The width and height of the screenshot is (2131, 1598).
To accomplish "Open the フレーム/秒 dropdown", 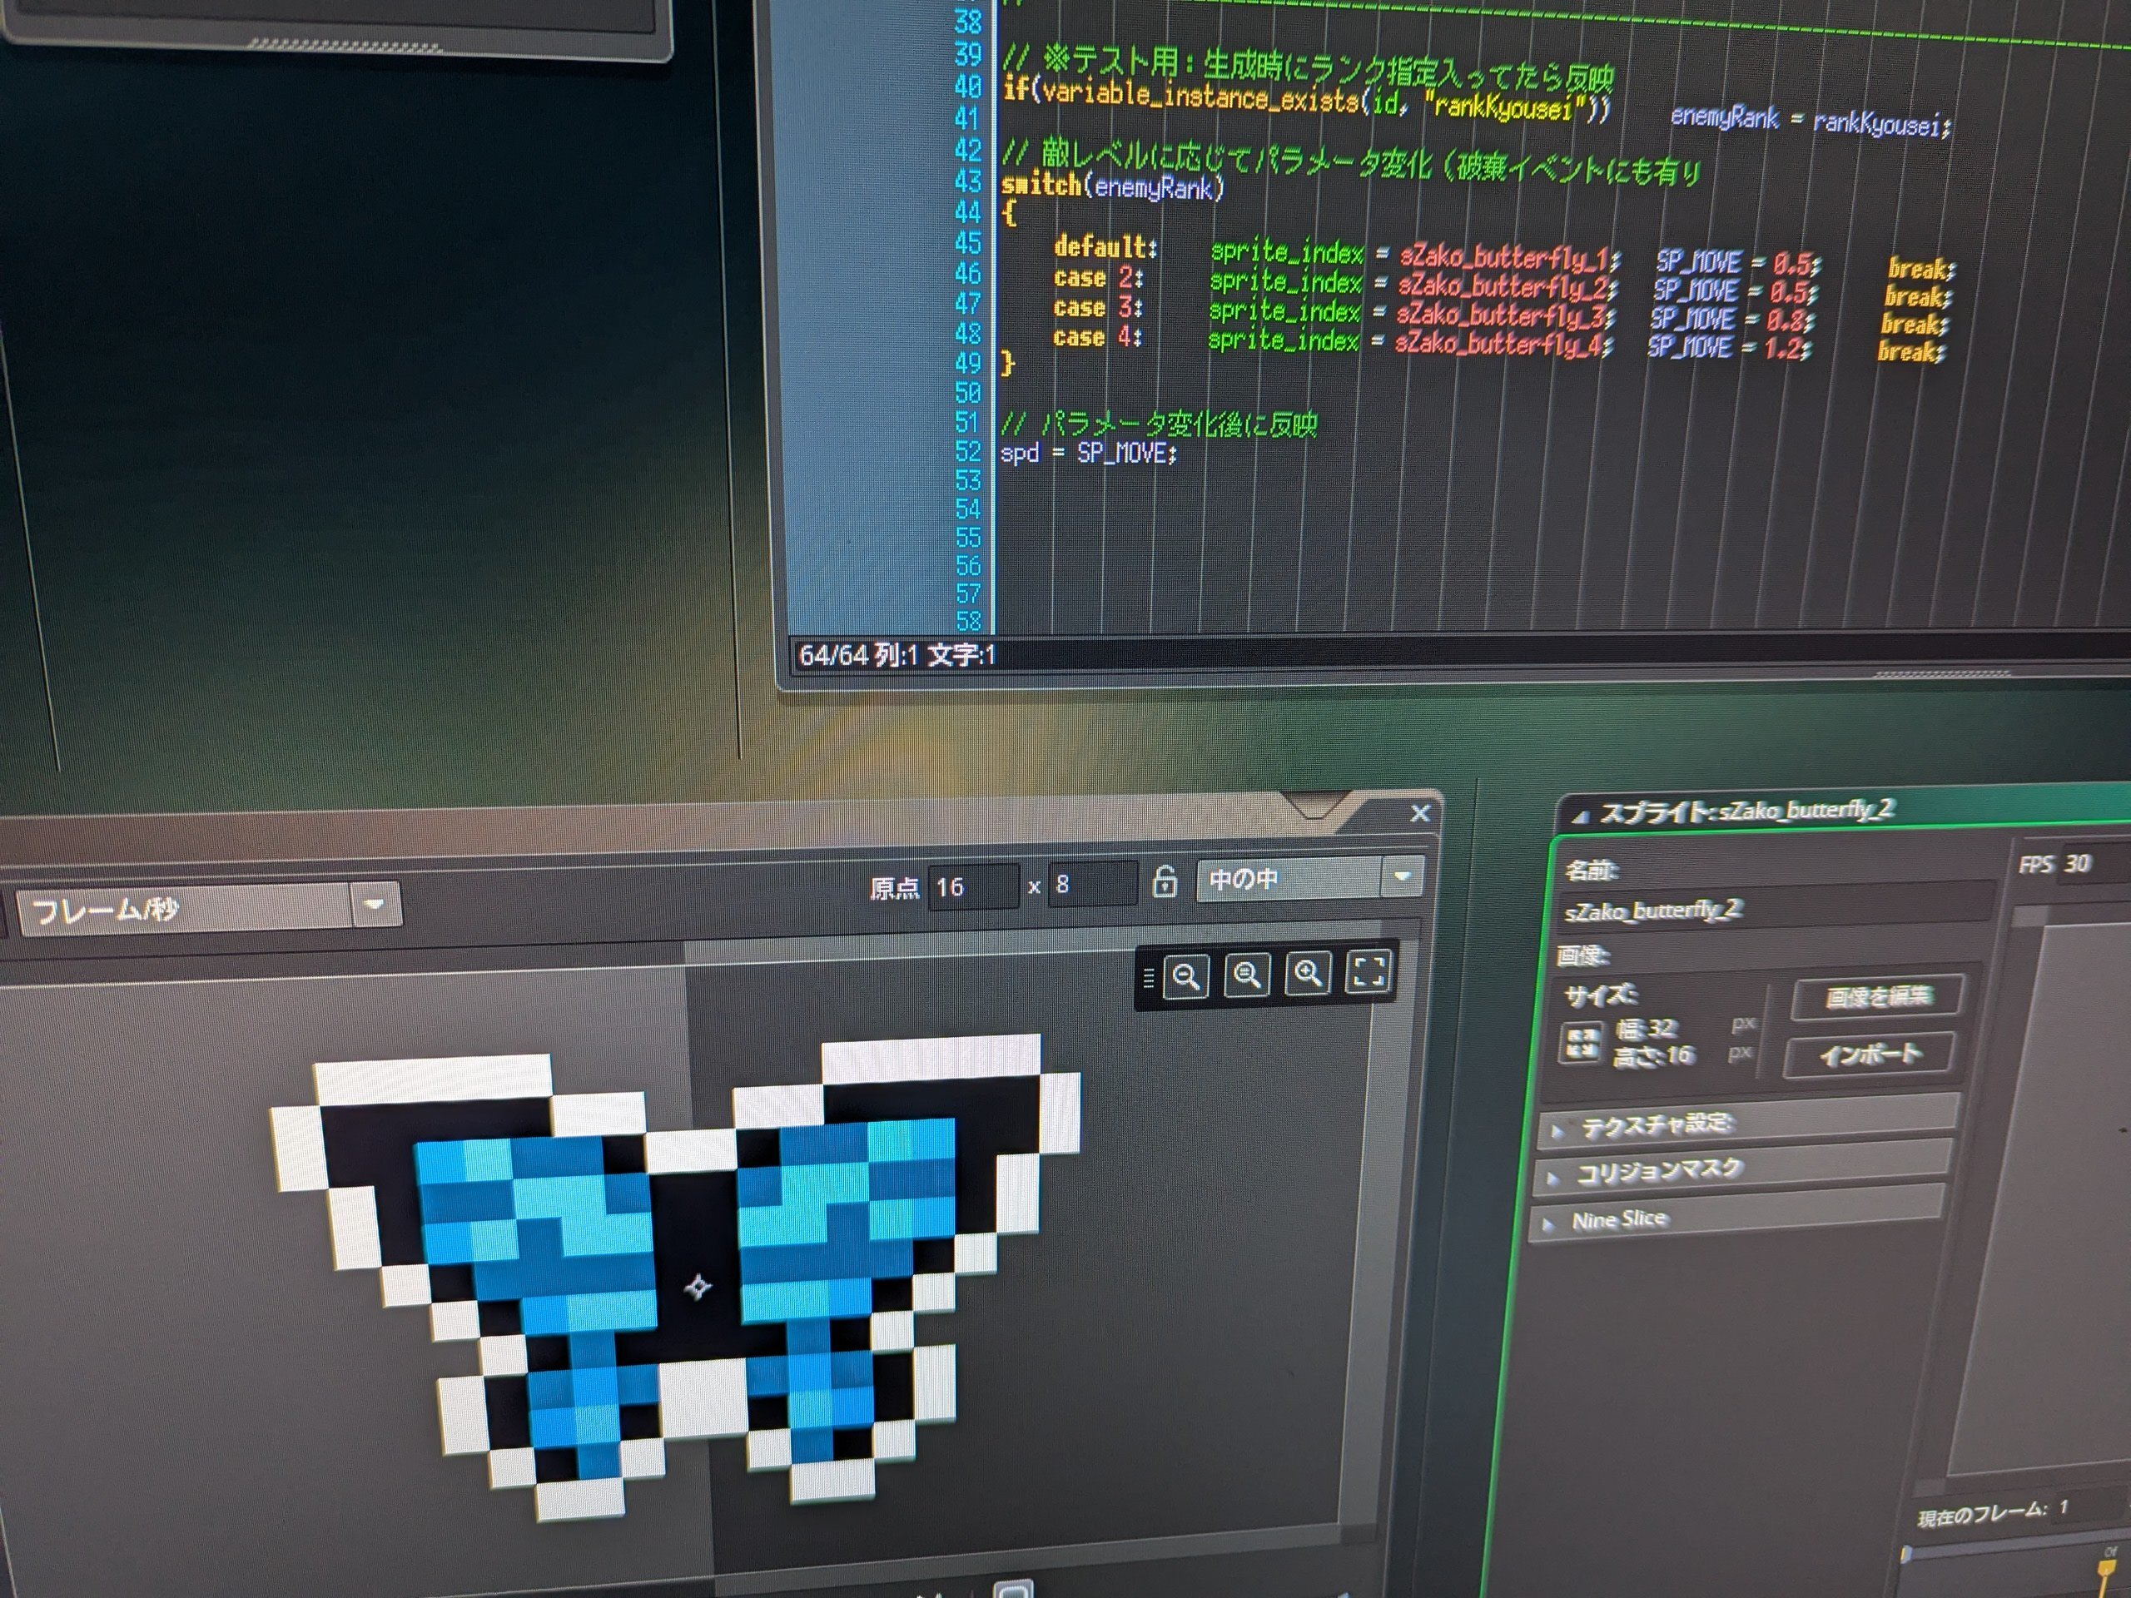I will pos(208,906).
